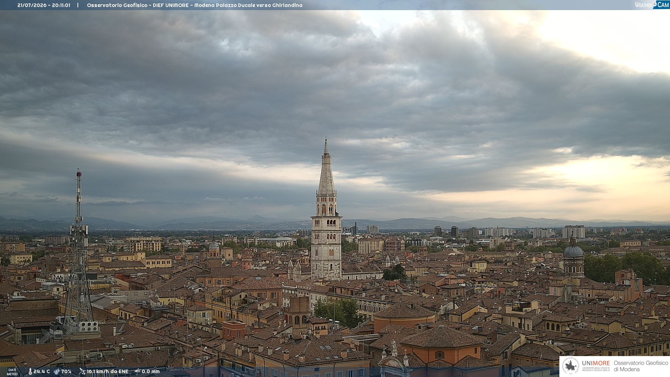
Task: Click the DATI METEO label
Action: 12,372
